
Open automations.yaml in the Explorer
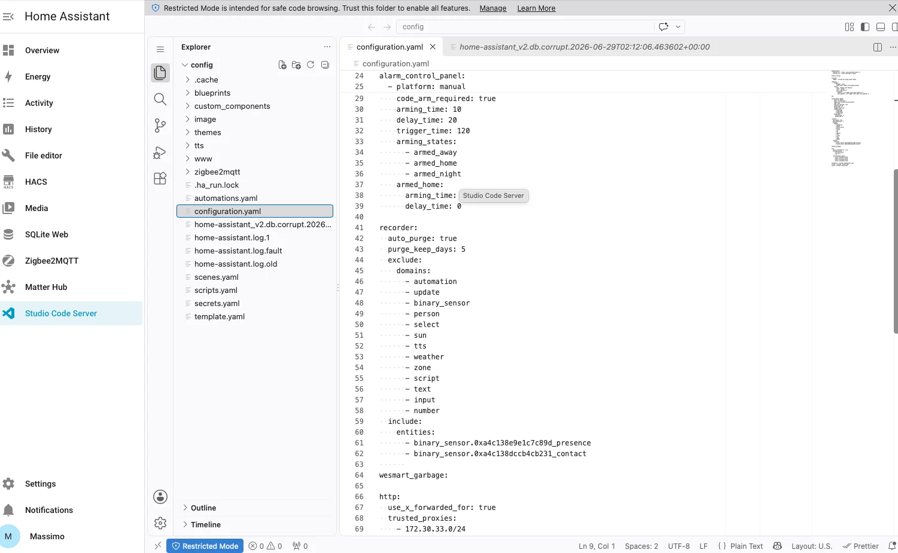[255, 198]
